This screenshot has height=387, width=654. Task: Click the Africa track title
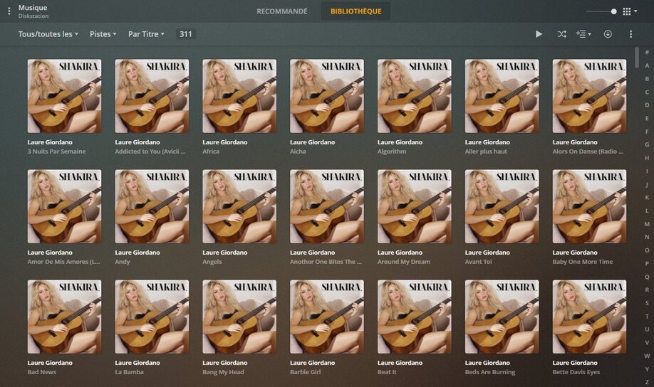[x=211, y=152]
